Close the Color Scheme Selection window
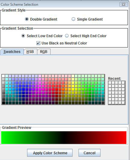130x160 pixels. click(123, 5)
